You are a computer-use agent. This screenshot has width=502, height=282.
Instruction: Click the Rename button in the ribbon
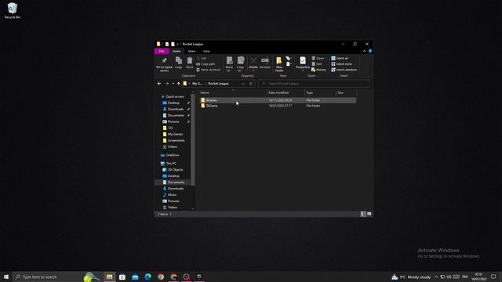(x=265, y=63)
